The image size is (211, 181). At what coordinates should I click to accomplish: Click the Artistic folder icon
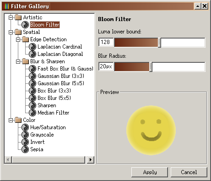(18, 17)
